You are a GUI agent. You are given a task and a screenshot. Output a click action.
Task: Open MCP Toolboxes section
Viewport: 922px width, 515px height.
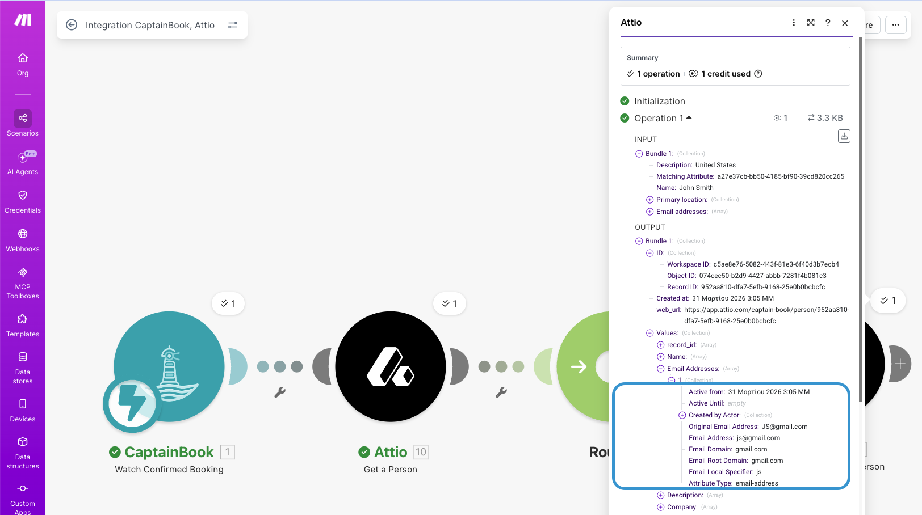point(23,283)
